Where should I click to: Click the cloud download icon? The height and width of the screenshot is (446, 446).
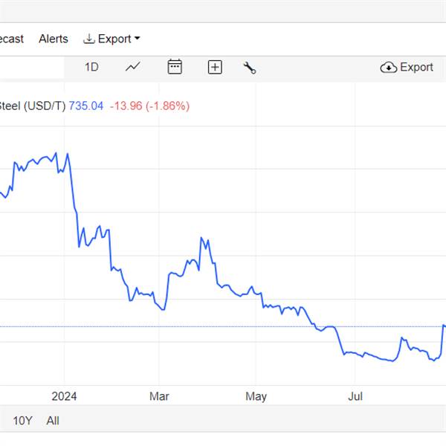389,68
